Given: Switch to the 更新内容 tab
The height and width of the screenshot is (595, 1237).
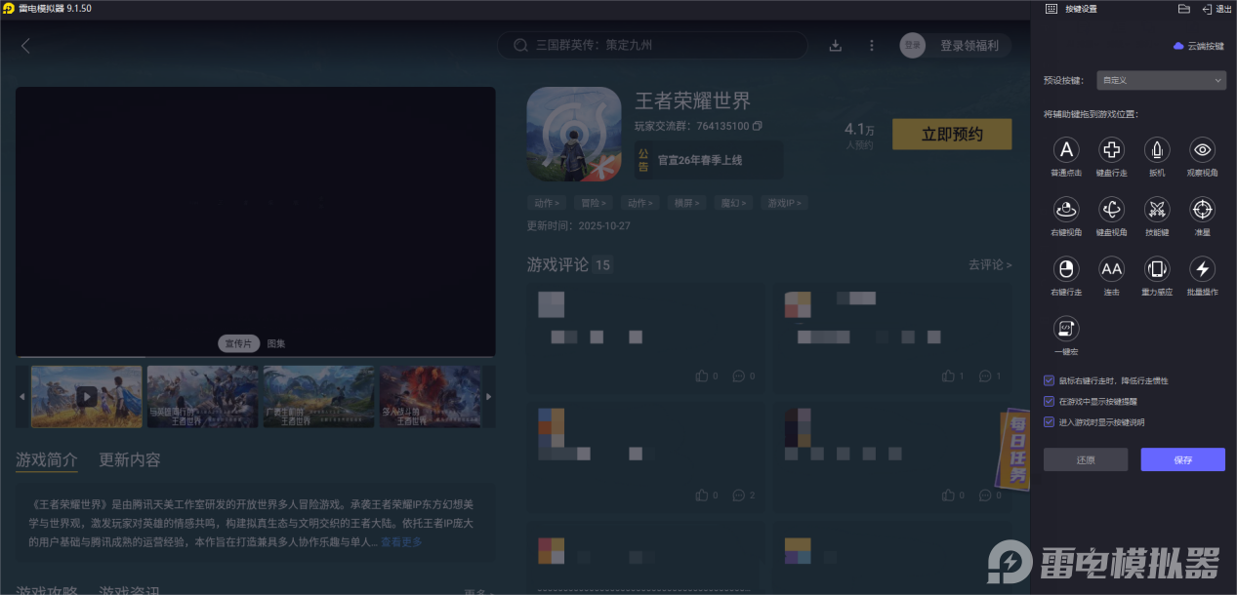Looking at the screenshot, I should tap(128, 459).
